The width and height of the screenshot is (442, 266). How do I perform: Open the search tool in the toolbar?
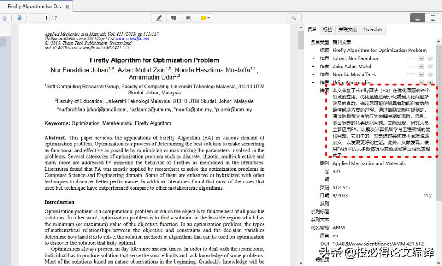tap(294, 18)
